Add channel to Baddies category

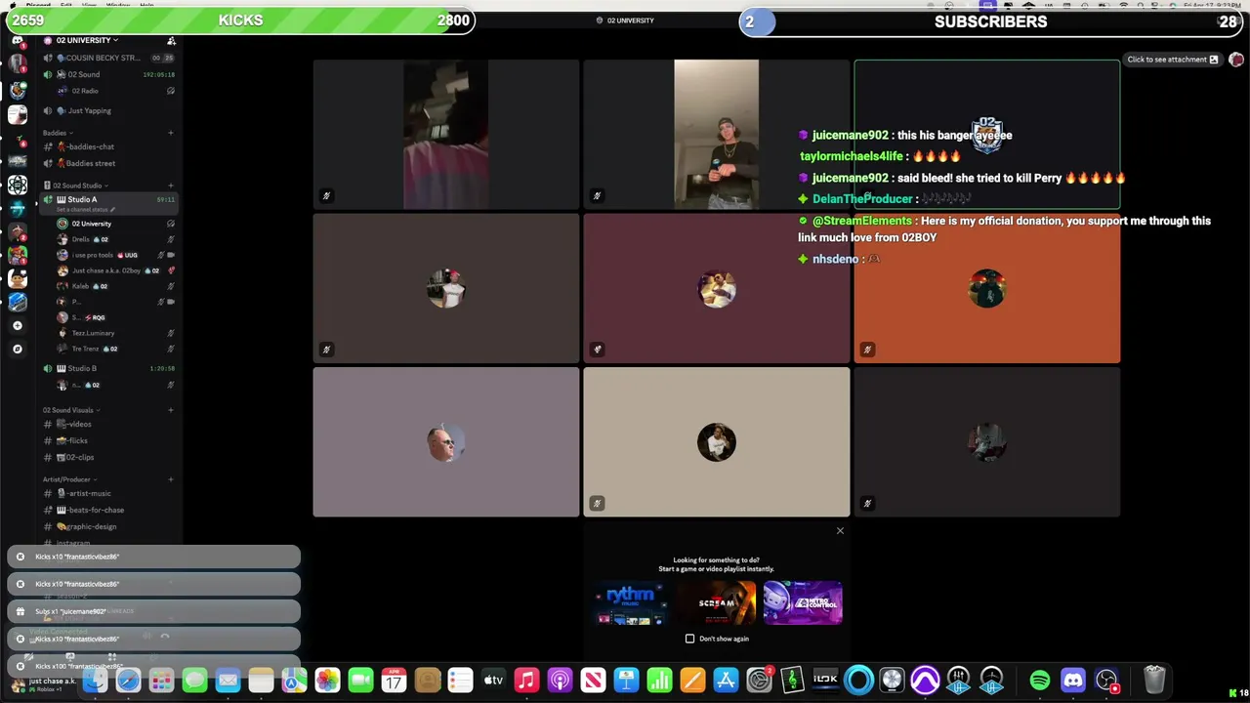(171, 133)
